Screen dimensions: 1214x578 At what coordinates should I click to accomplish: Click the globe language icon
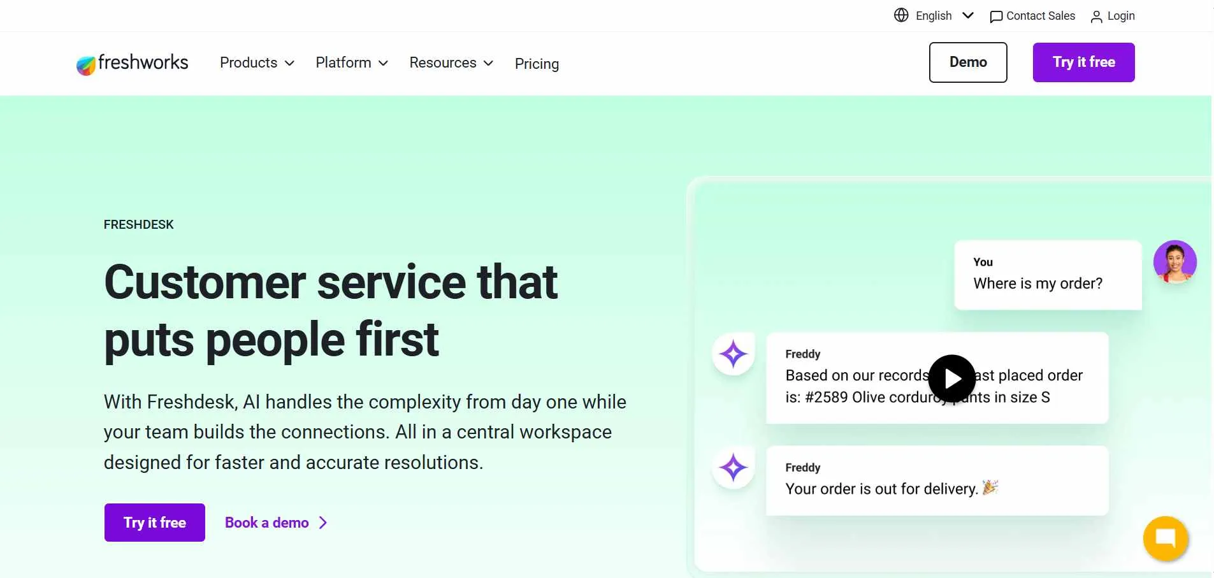[901, 15]
